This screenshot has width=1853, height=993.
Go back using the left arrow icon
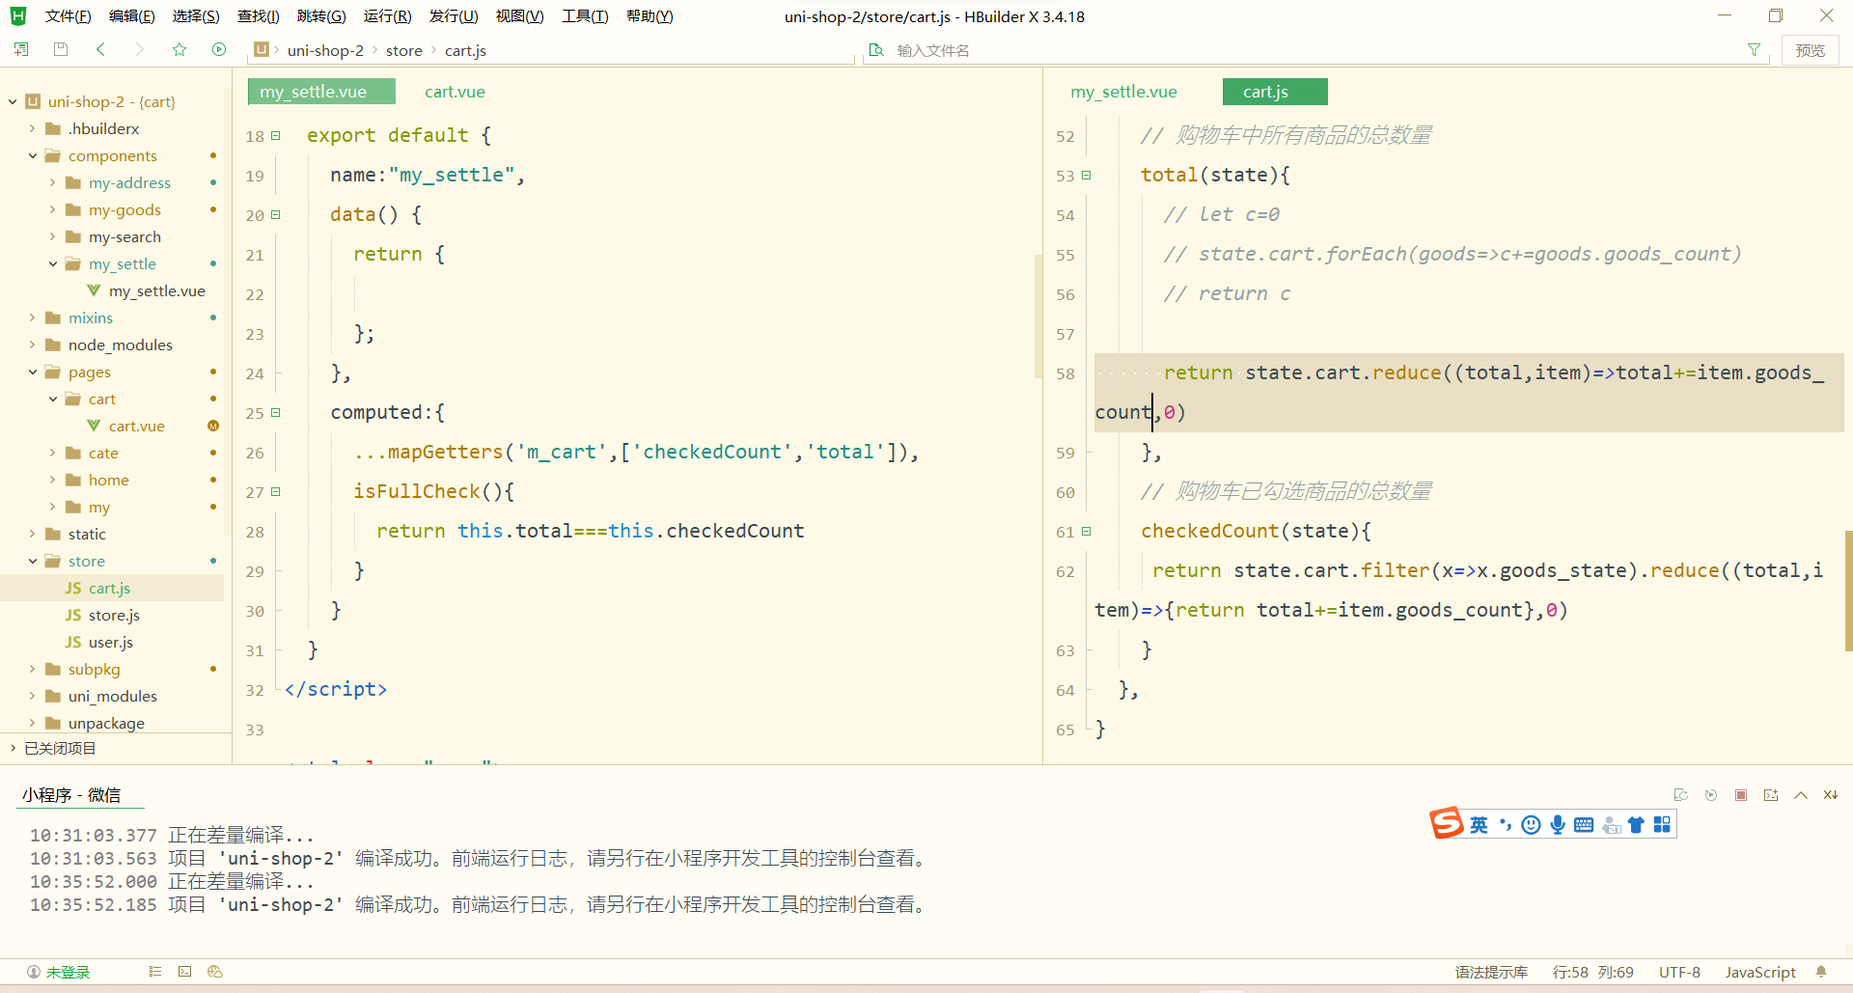coord(100,49)
